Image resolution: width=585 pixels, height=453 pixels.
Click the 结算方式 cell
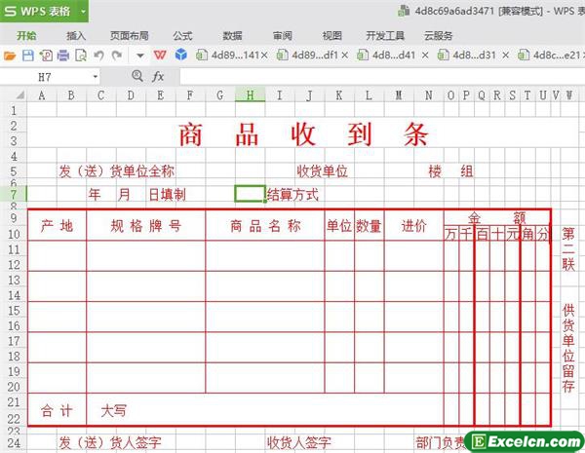pyautogui.click(x=292, y=195)
